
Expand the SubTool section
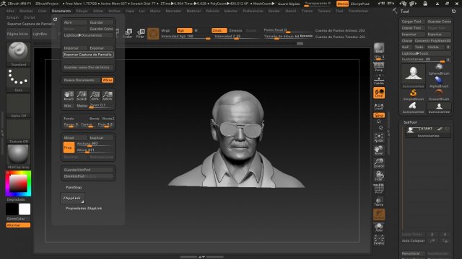(x=410, y=122)
